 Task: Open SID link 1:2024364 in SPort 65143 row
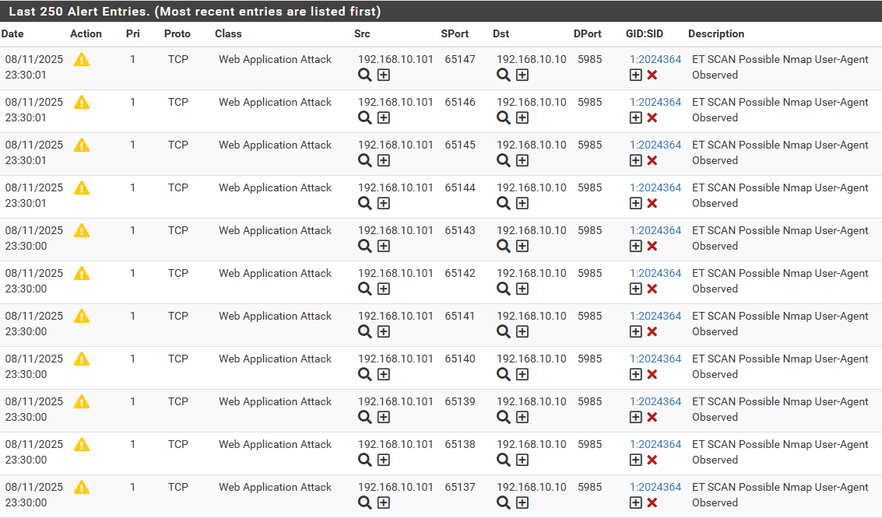point(655,230)
